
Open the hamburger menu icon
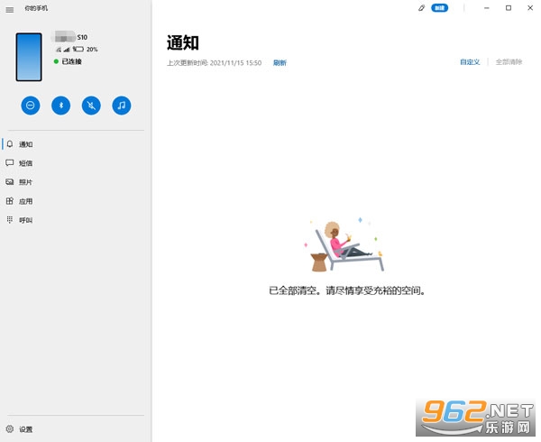click(x=10, y=10)
